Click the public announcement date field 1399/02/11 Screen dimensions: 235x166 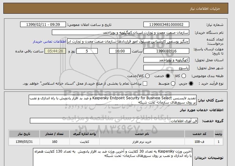(43, 25)
